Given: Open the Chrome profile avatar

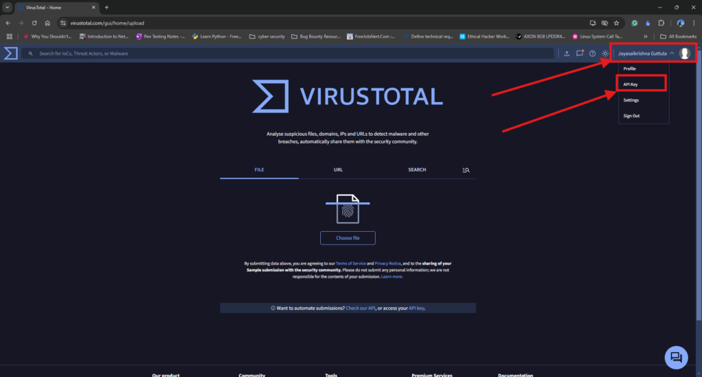Looking at the screenshot, I should [x=681, y=23].
